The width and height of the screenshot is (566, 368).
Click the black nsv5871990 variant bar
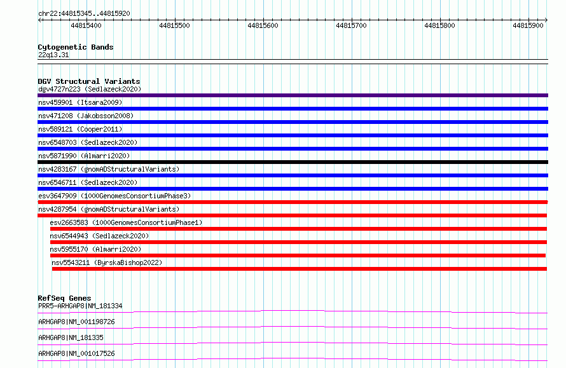[293, 162]
